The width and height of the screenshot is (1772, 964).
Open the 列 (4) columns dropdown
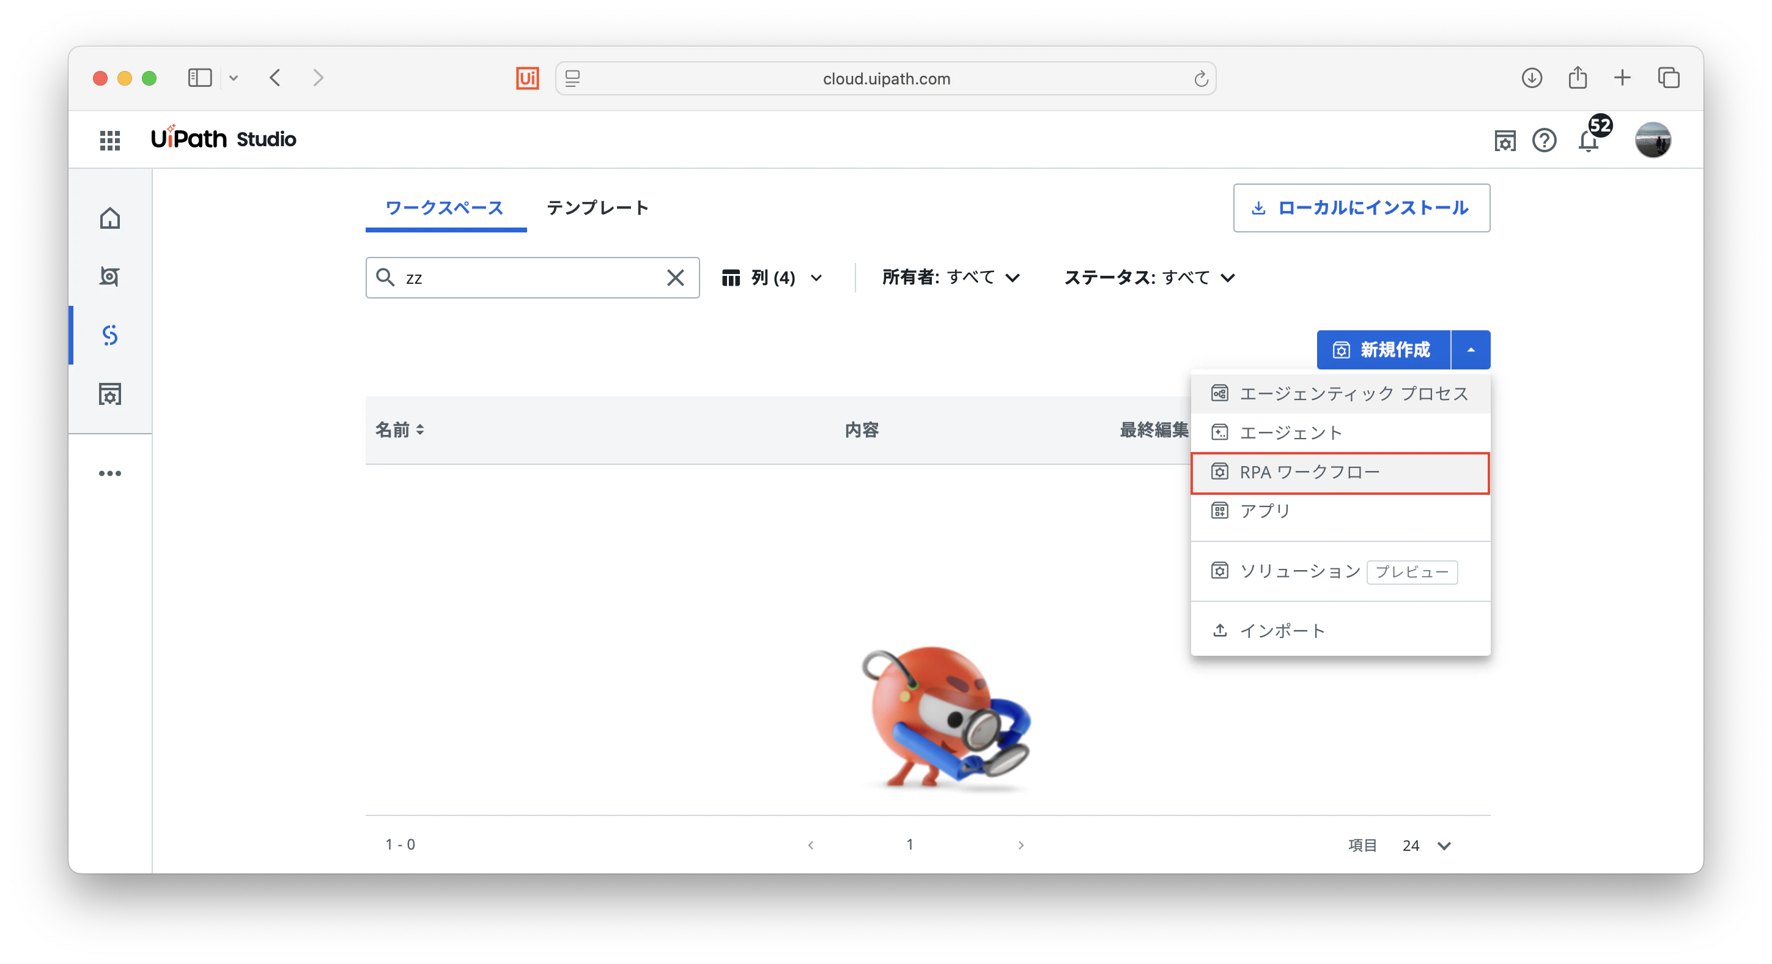pos(772,277)
